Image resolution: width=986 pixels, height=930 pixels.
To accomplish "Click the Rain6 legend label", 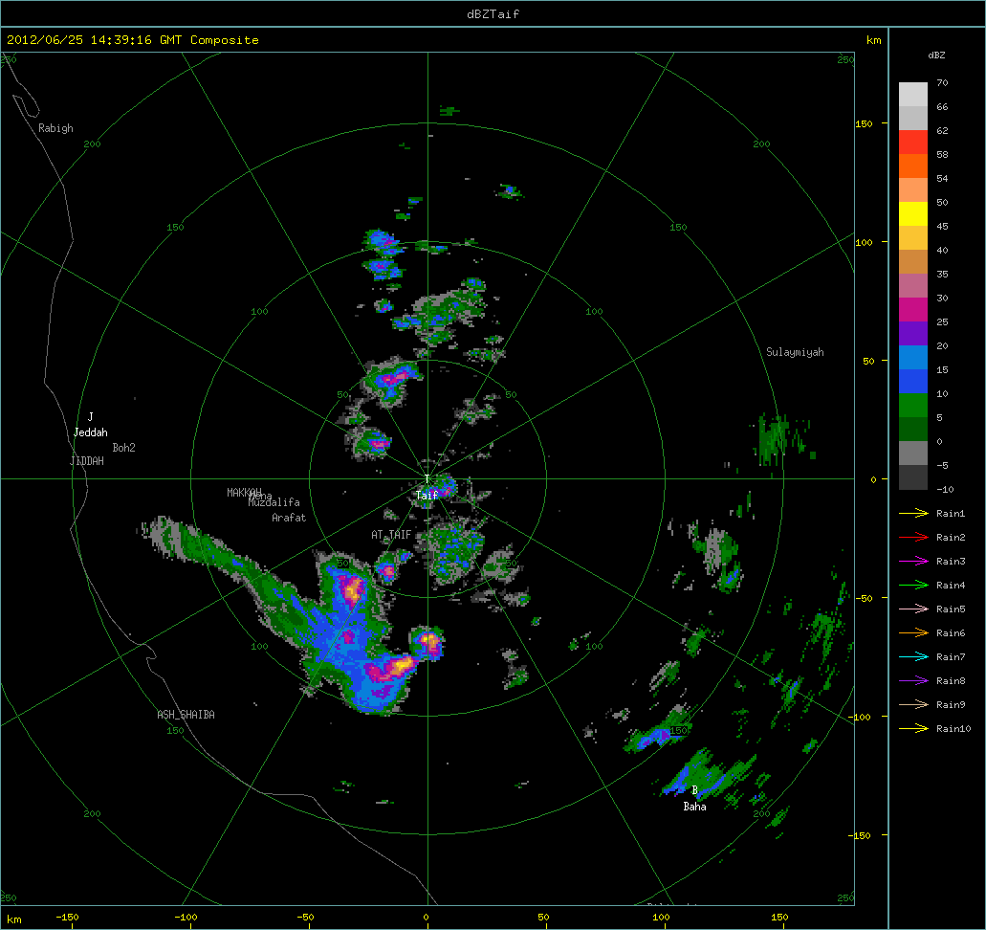I will click(x=951, y=633).
